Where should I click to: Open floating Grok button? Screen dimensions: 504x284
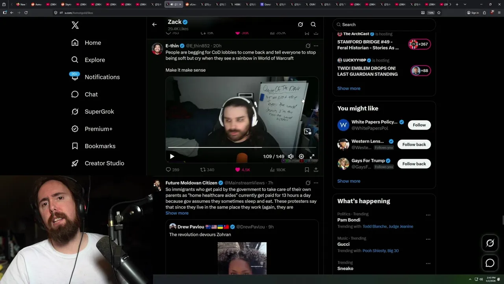[490, 243]
